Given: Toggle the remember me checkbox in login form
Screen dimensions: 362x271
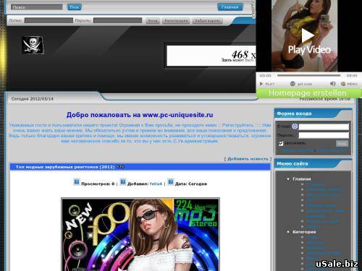Looking at the screenshot, I should click(281, 144).
